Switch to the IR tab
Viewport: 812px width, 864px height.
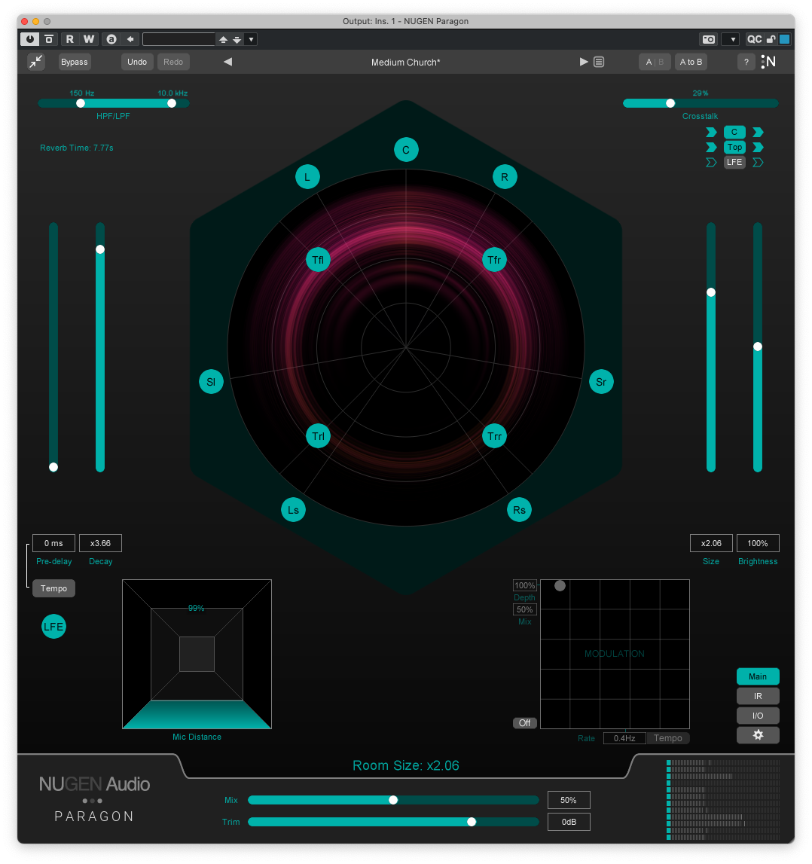coord(758,696)
